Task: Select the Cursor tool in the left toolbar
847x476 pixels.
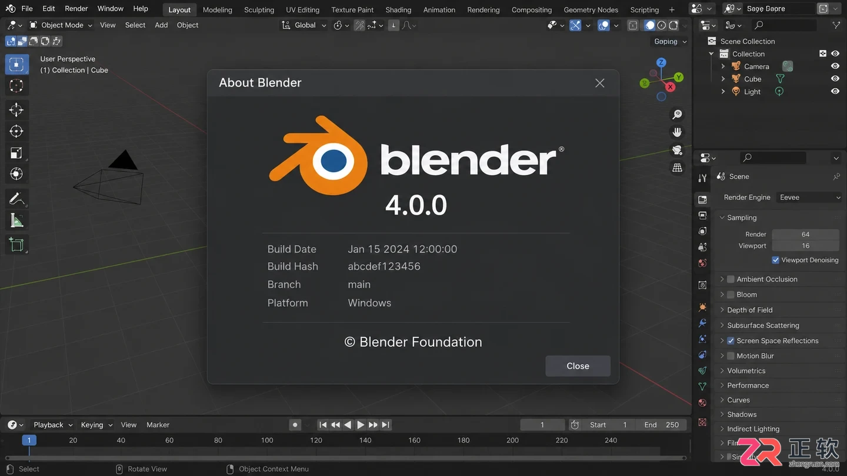Action: click(16, 86)
